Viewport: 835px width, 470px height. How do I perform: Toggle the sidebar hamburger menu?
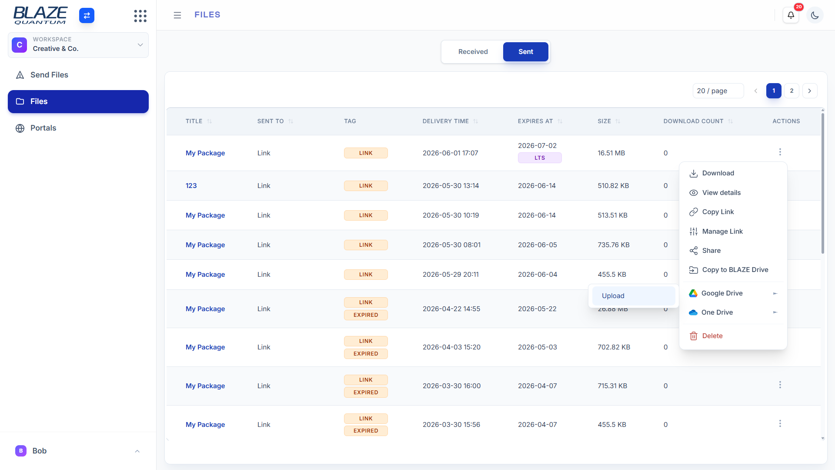pos(177,15)
